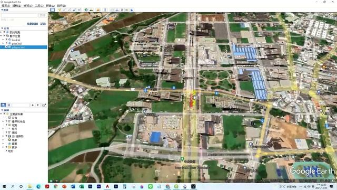This screenshot has width=337, height=190.
Task: Click the blue search button below Places list
Action: coord(4,105)
